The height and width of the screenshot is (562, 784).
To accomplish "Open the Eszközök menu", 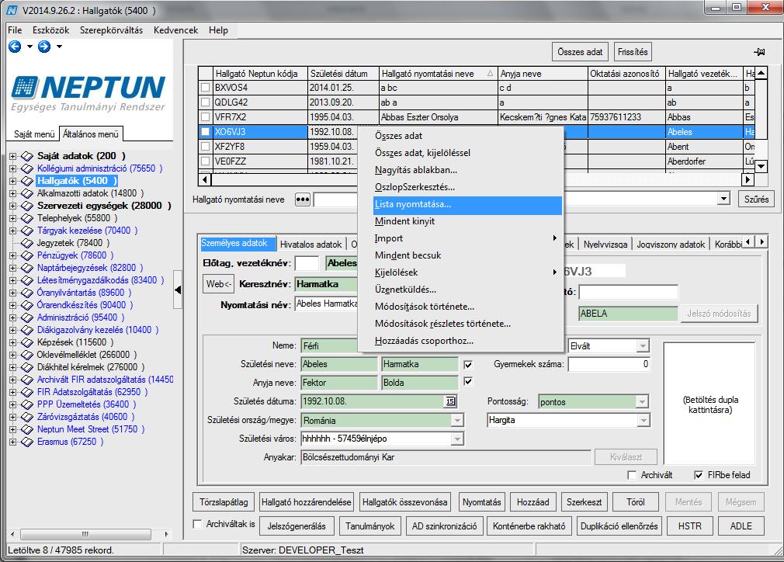I will click(51, 30).
